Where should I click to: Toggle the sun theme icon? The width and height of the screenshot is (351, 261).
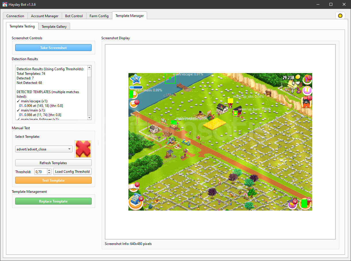[340, 16]
